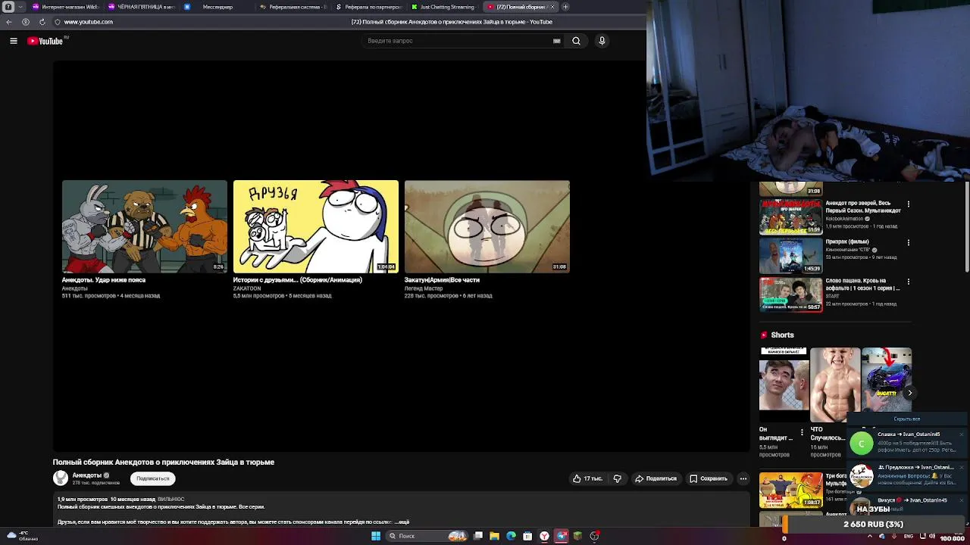Open the Истории с друзьями thumbnail
The image size is (970, 545).
pos(315,226)
